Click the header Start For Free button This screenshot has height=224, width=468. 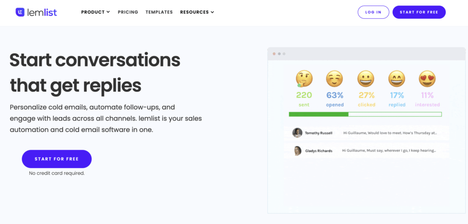[419, 12]
